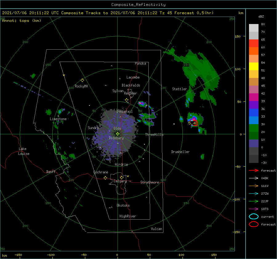
Task: Click the RedDeer city label
Action: click(130, 93)
